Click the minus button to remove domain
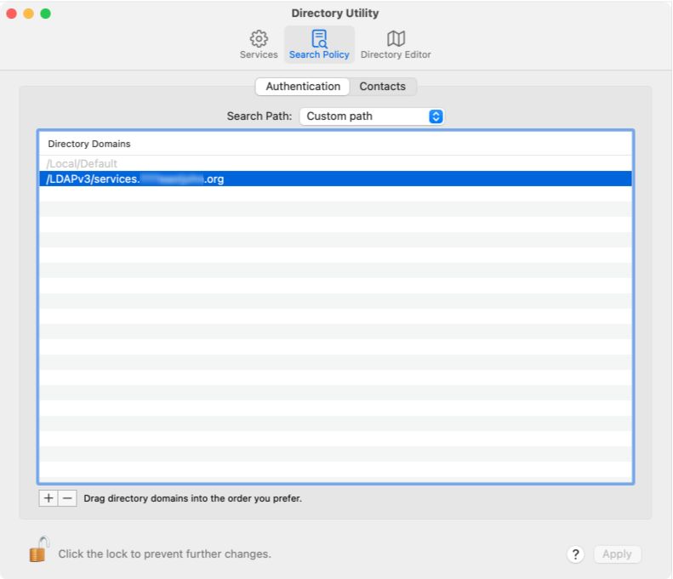 (x=68, y=498)
